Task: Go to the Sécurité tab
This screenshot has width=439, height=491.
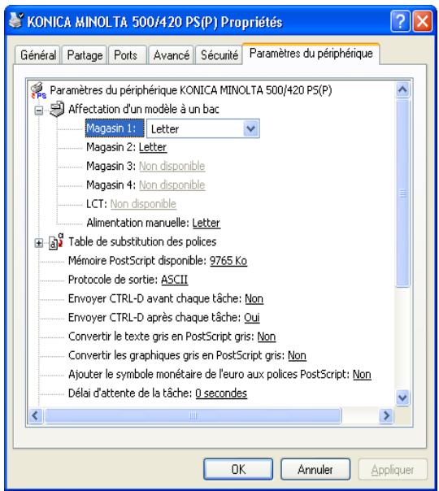Action: coord(219,55)
